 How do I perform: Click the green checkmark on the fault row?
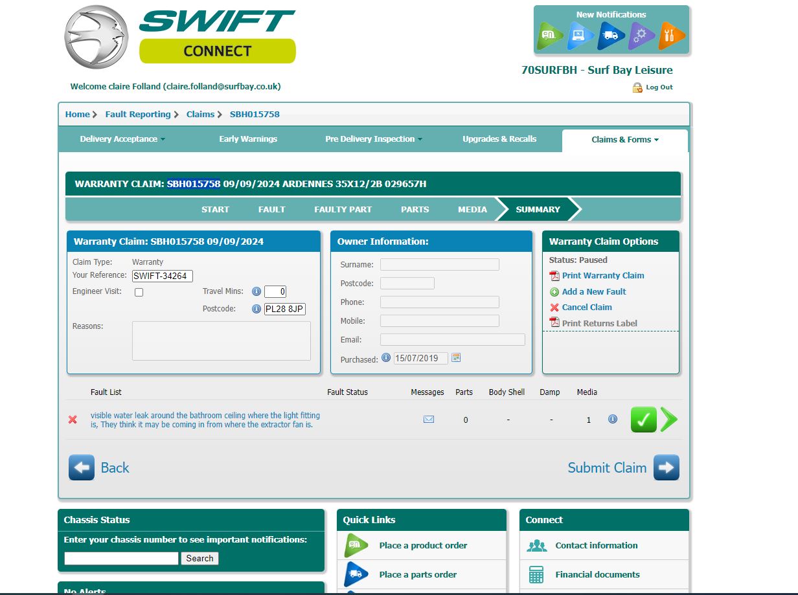pos(644,420)
